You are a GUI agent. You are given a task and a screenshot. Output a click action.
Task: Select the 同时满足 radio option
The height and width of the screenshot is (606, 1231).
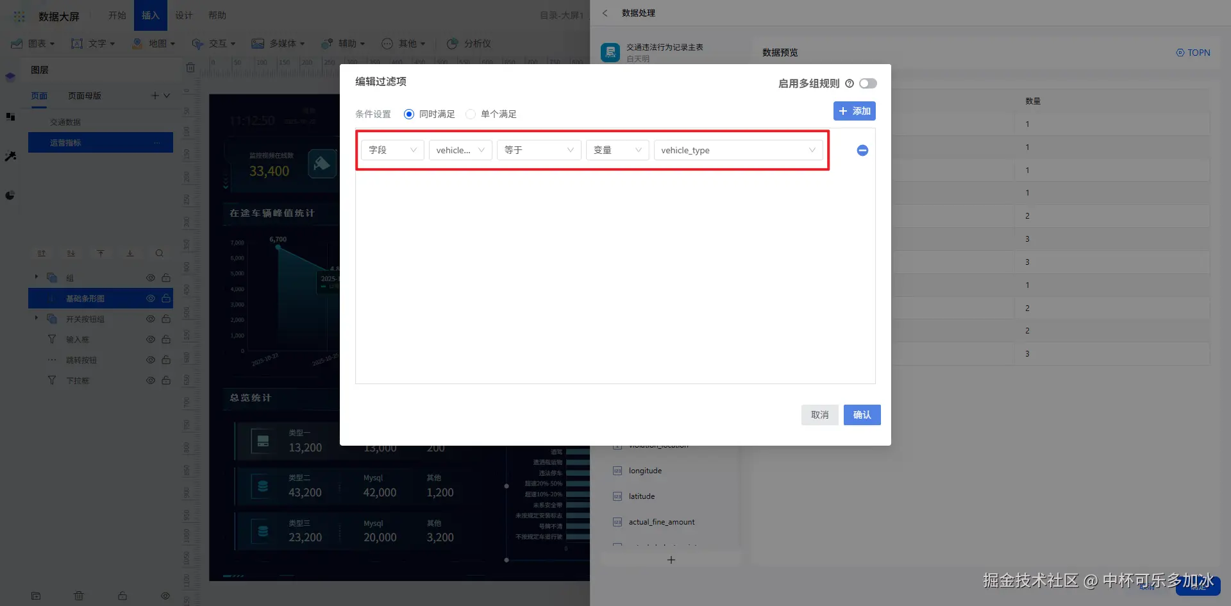[x=409, y=114]
